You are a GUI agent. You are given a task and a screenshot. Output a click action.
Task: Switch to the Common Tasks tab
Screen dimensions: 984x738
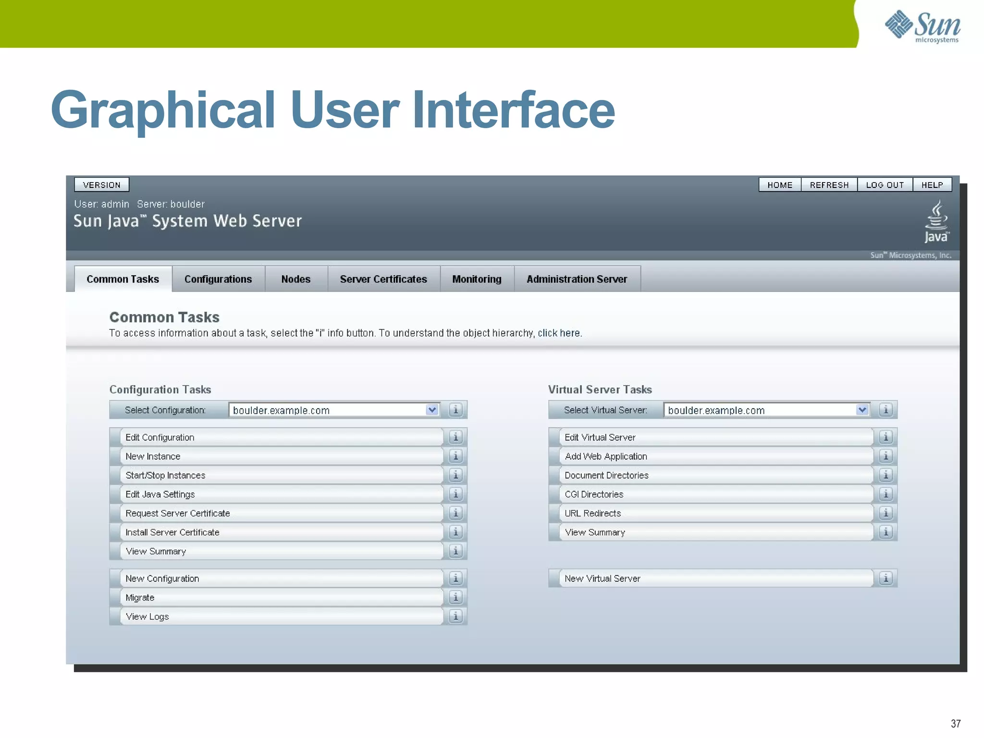click(x=123, y=279)
